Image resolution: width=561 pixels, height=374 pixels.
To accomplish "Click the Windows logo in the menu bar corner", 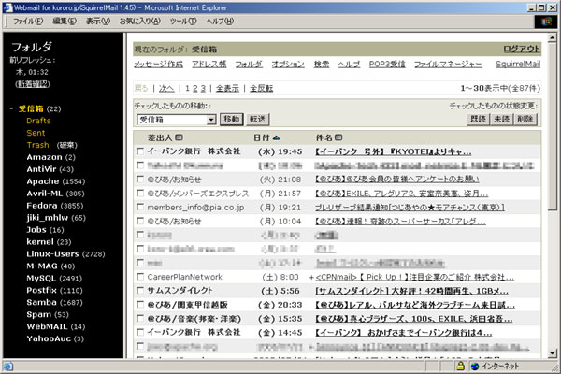I will tap(543, 20).
